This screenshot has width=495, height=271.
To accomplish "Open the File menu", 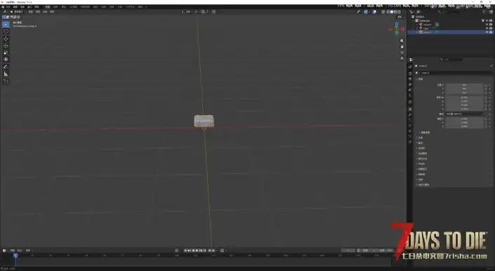I will 8,6.
